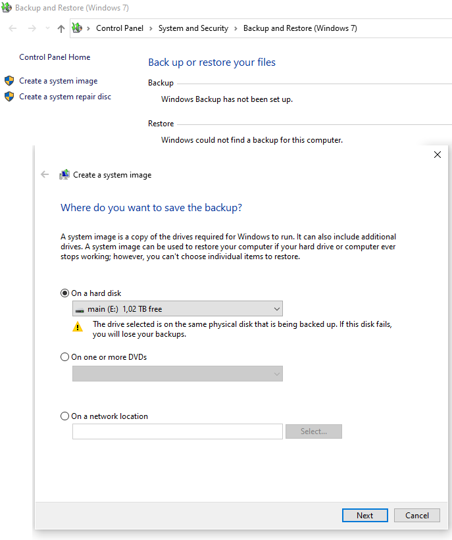Select On one or more DVDs option
Image resolution: width=452 pixels, height=540 pixels.
click(x=104, y=357)
